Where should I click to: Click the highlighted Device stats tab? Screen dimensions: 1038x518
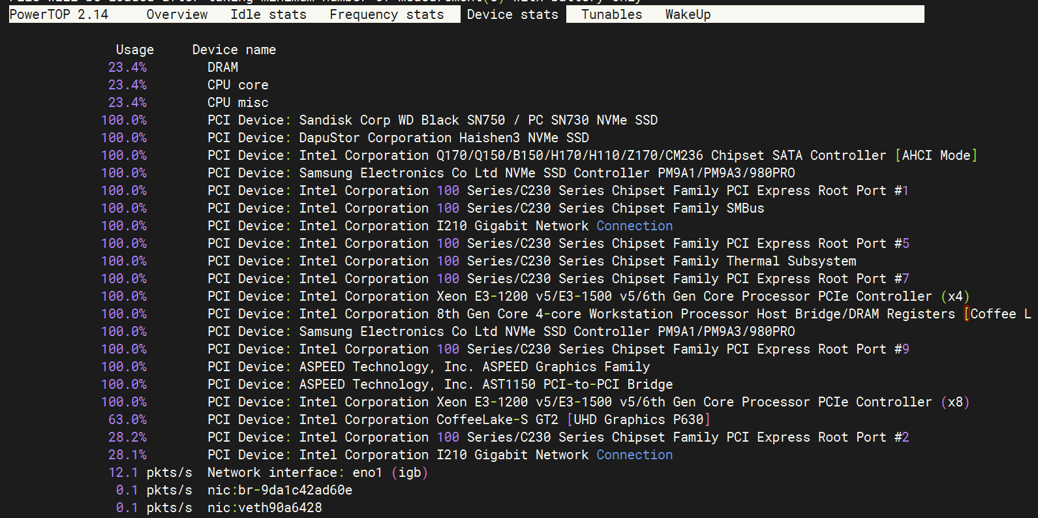point(513,14)
